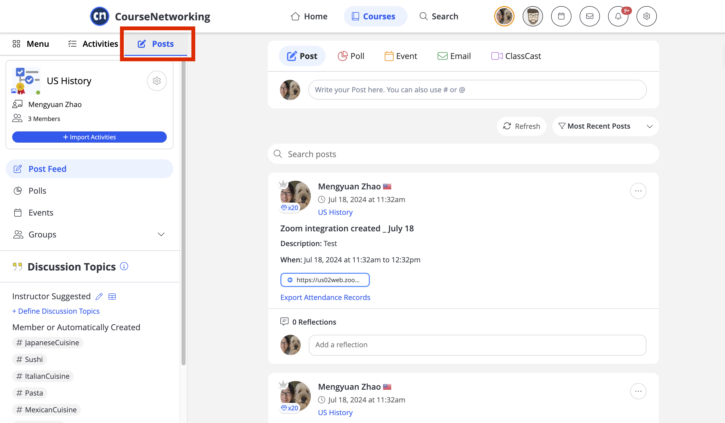The image size is (725, 423).
Task: Click the Zoom integration created post title
Action: pyautogui.click(x=347, y=228)
